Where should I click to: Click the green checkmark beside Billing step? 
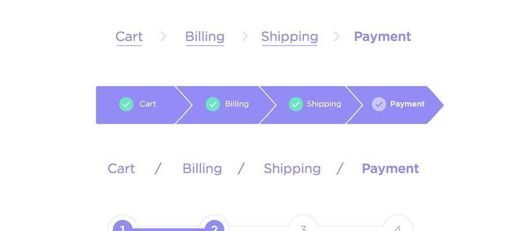pyautogui.click(x=212, y=105)
